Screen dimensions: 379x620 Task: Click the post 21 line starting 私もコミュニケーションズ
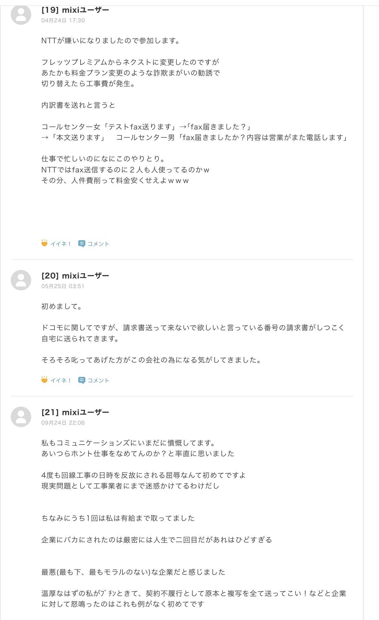tap(128, 443)
